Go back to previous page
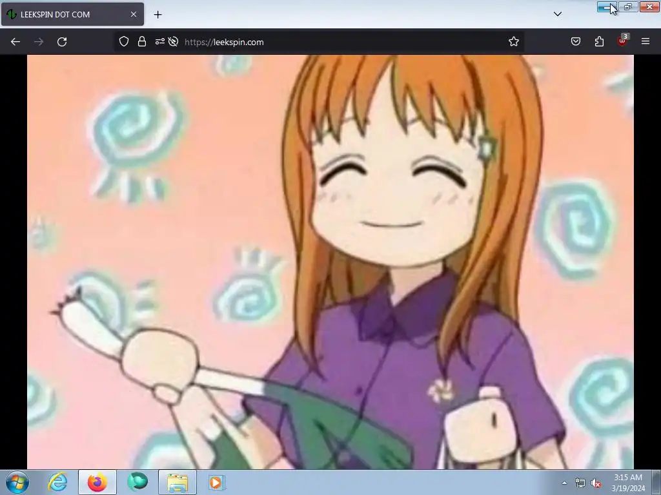 click(15, 42)
